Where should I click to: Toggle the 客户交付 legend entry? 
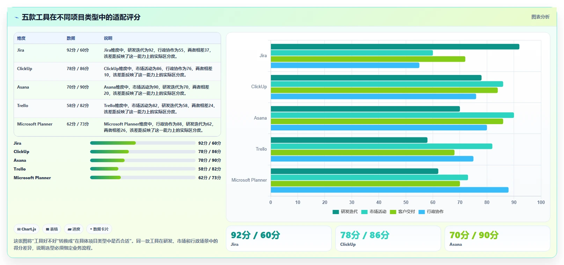click(x=402, y=212)
